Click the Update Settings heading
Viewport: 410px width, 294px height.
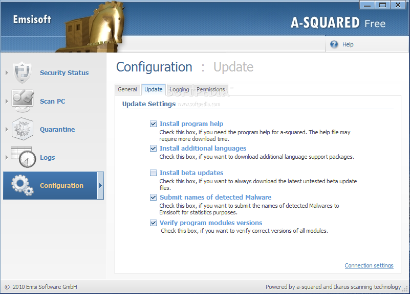click(x=149, y=104)
